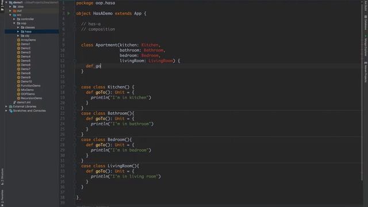Click the src source folder icon
The height and width of the screenshot is (207, 368).
(15, 15)
